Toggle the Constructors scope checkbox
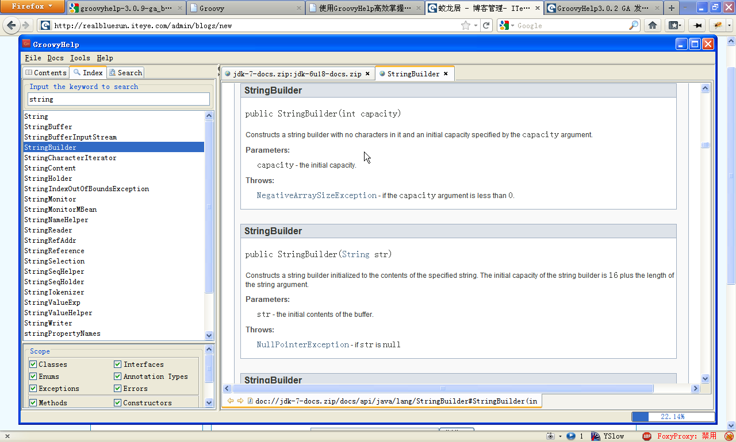This screenshot has width=736, height=442. coord(118,402)
